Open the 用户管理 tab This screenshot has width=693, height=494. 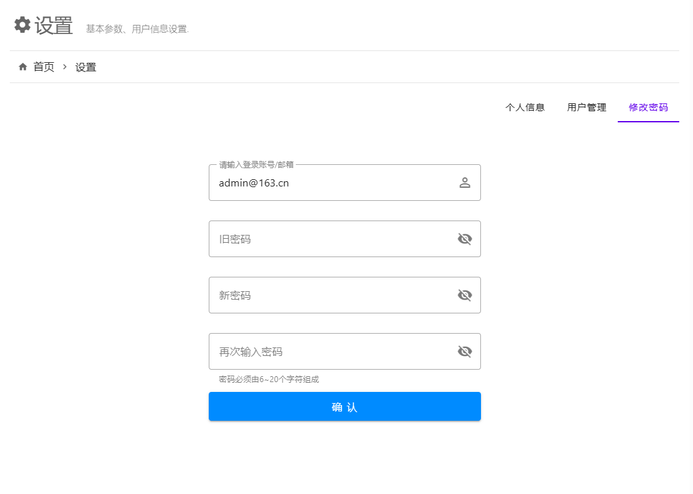(586, 107)
